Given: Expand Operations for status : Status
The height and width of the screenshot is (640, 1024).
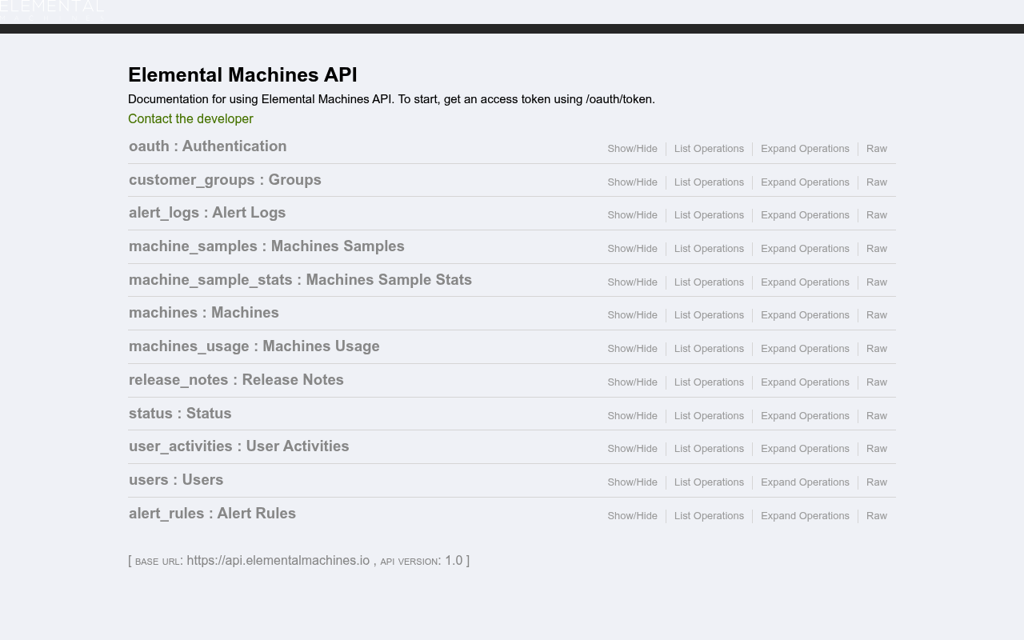Looking at the screenshot, I should [x=805, y=416].
